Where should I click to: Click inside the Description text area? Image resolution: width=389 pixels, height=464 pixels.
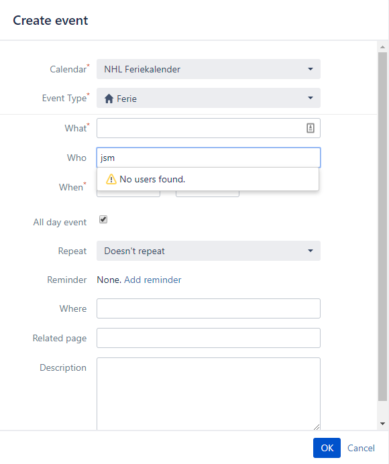coord(209,394)
